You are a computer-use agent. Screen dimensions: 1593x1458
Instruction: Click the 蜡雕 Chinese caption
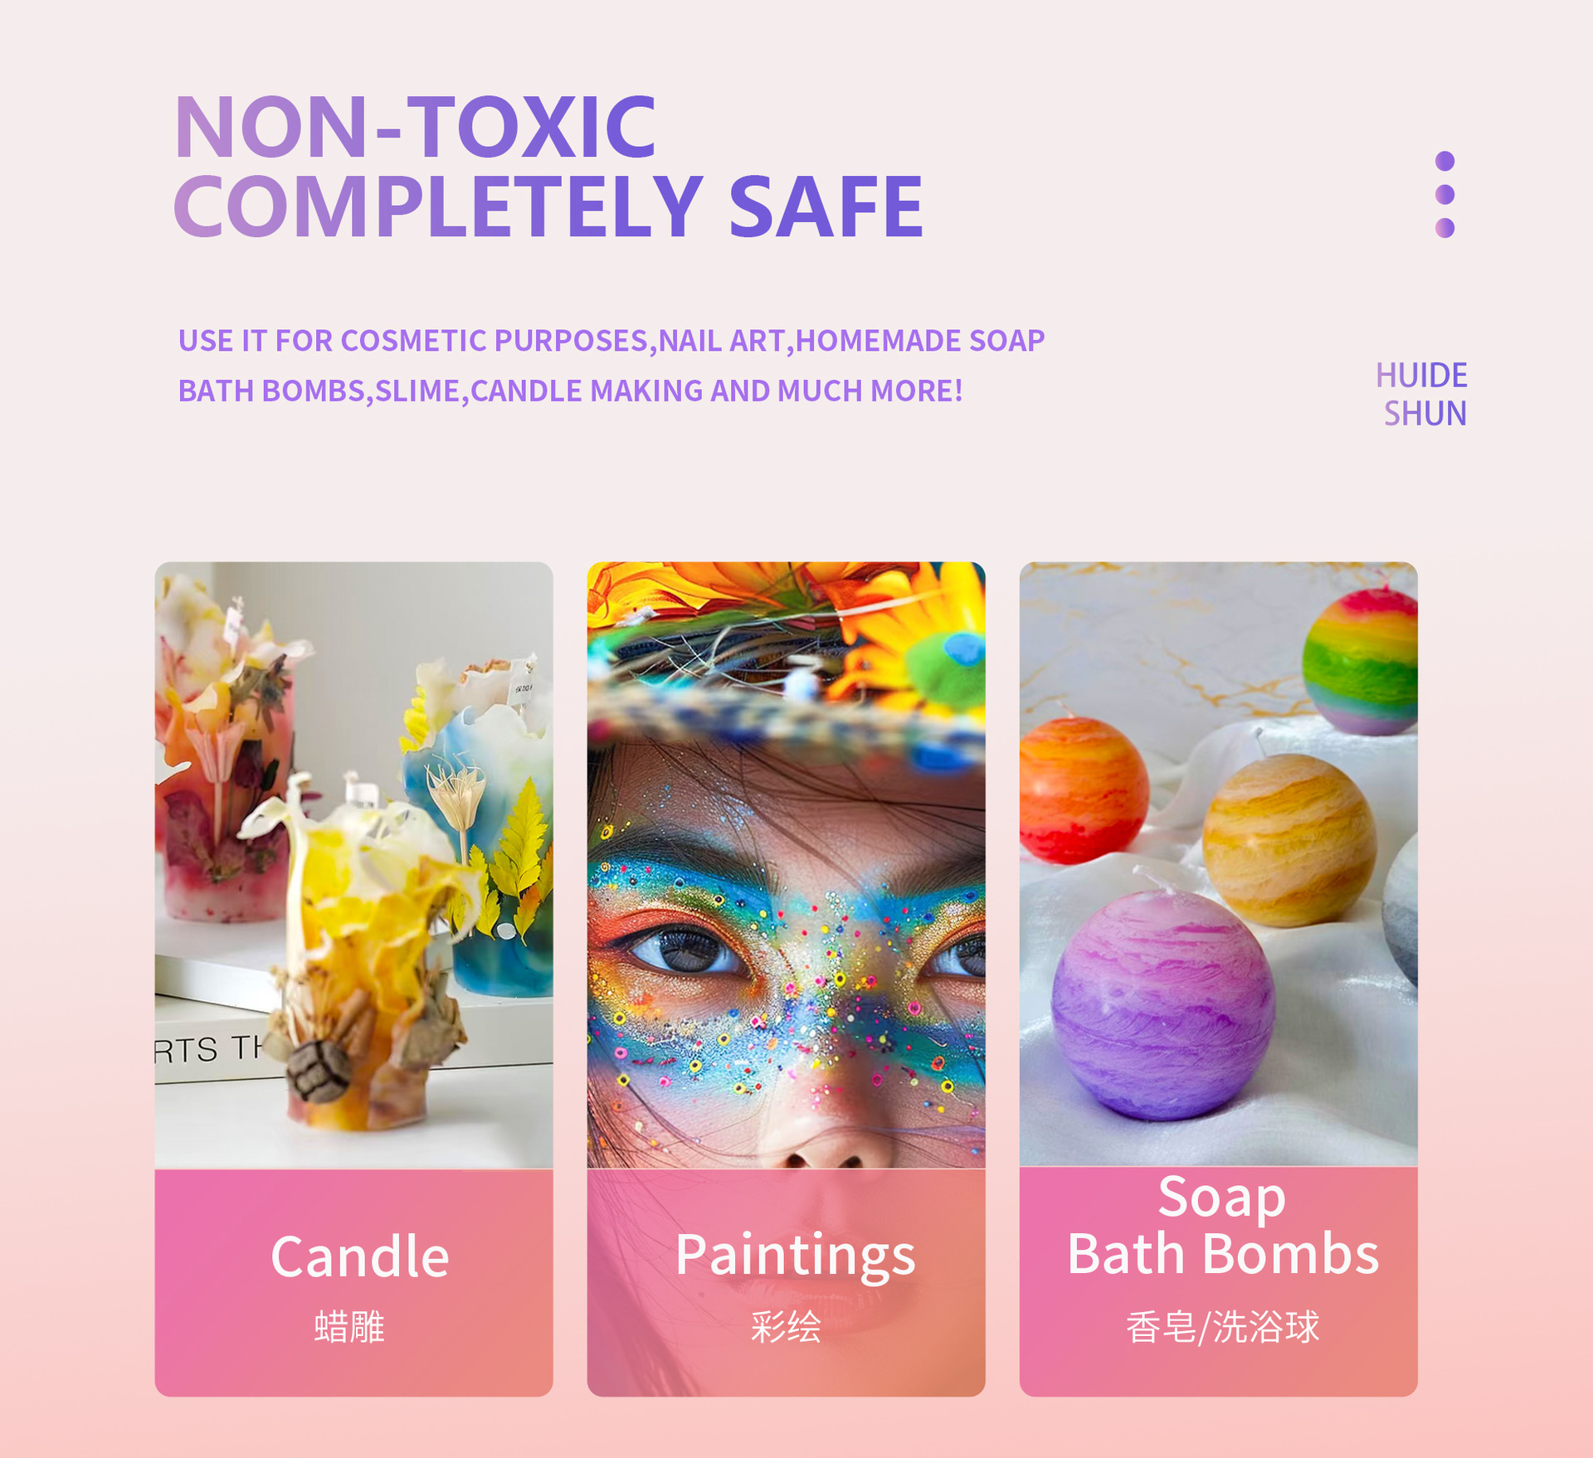tap(349, 1327)
